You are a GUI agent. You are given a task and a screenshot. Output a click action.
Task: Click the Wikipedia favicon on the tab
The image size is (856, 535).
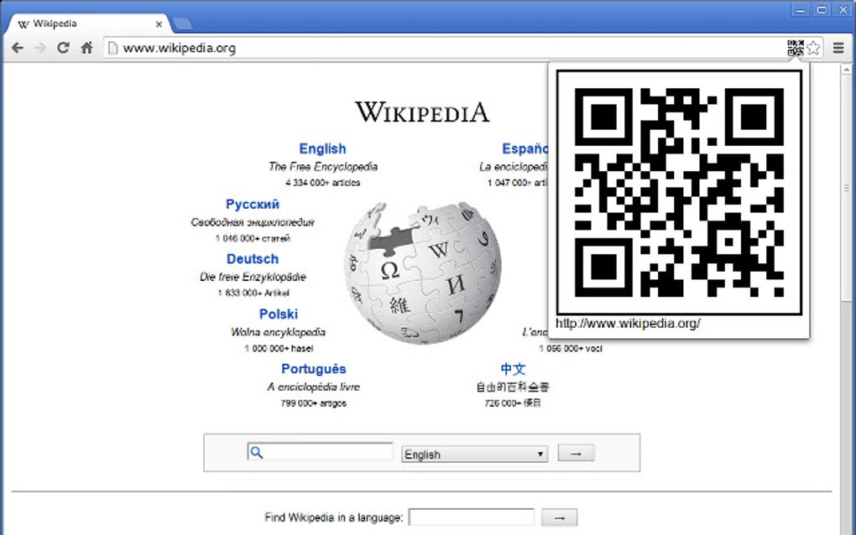point(26,24)
